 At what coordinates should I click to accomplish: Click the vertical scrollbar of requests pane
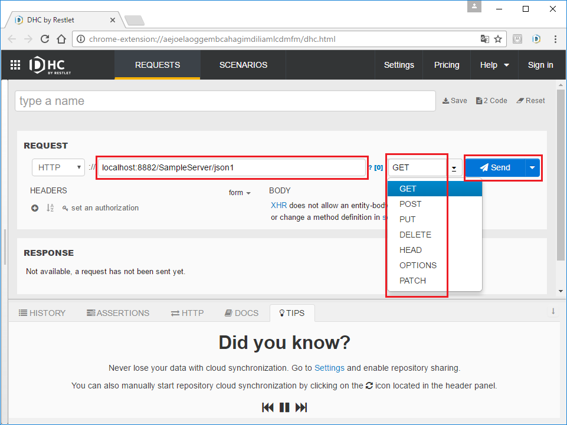561,175
